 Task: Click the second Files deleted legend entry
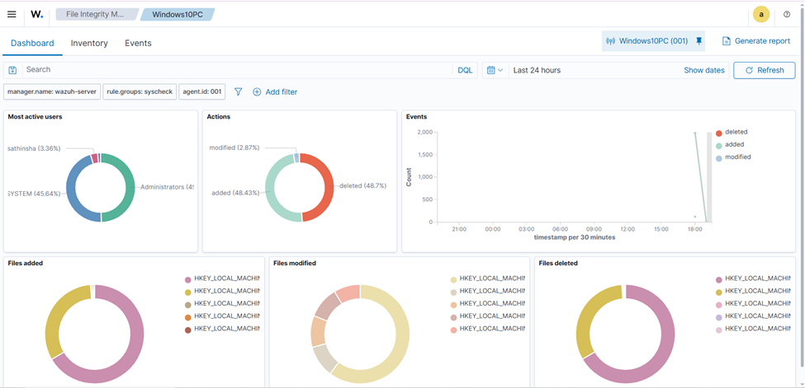[x=753, y=291]
